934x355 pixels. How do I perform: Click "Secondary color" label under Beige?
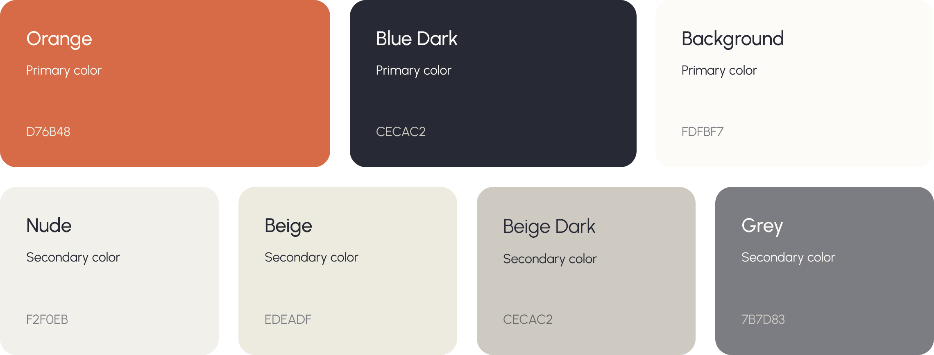(311, 257)
